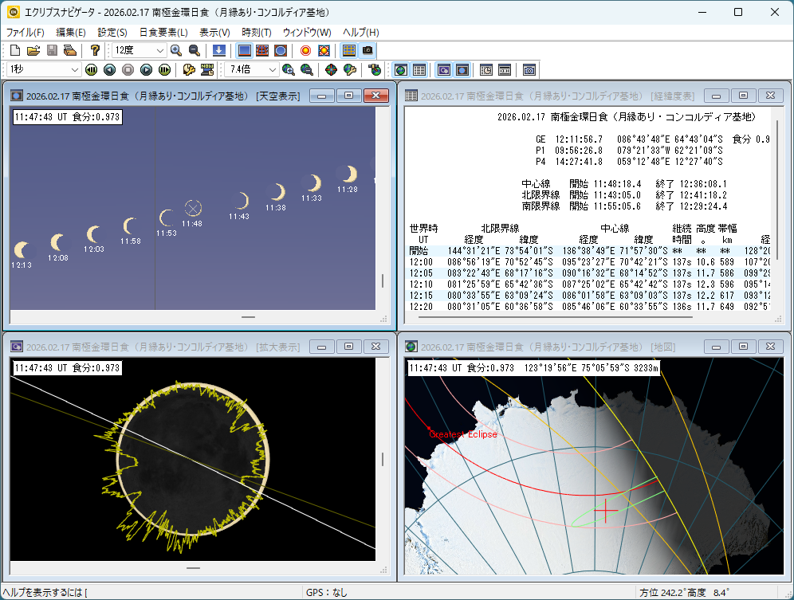Open the 1秒 time step dropdown

coord(75,70)
